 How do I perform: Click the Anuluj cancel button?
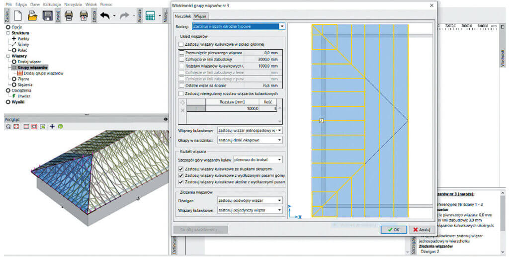point(422,230)
